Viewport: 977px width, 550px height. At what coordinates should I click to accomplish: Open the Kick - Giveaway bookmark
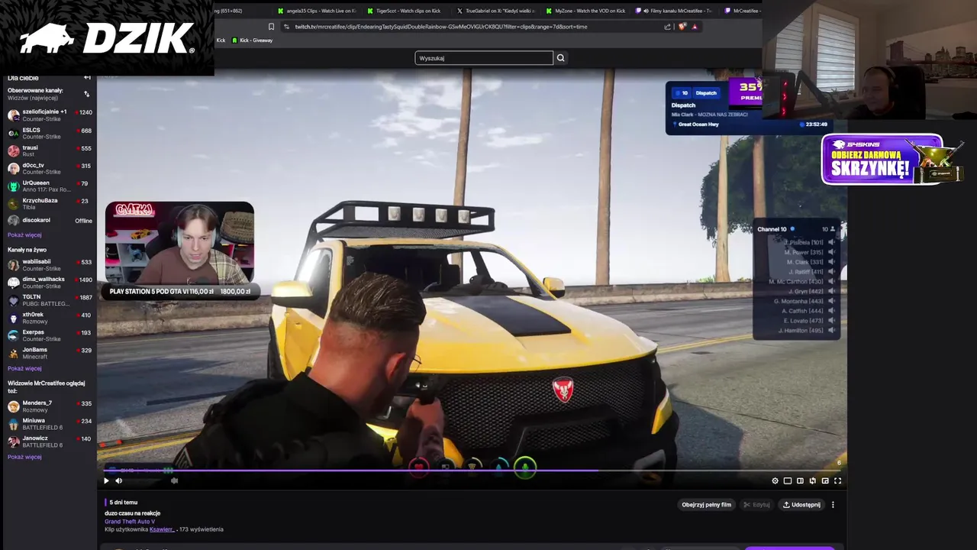[252, 40]
